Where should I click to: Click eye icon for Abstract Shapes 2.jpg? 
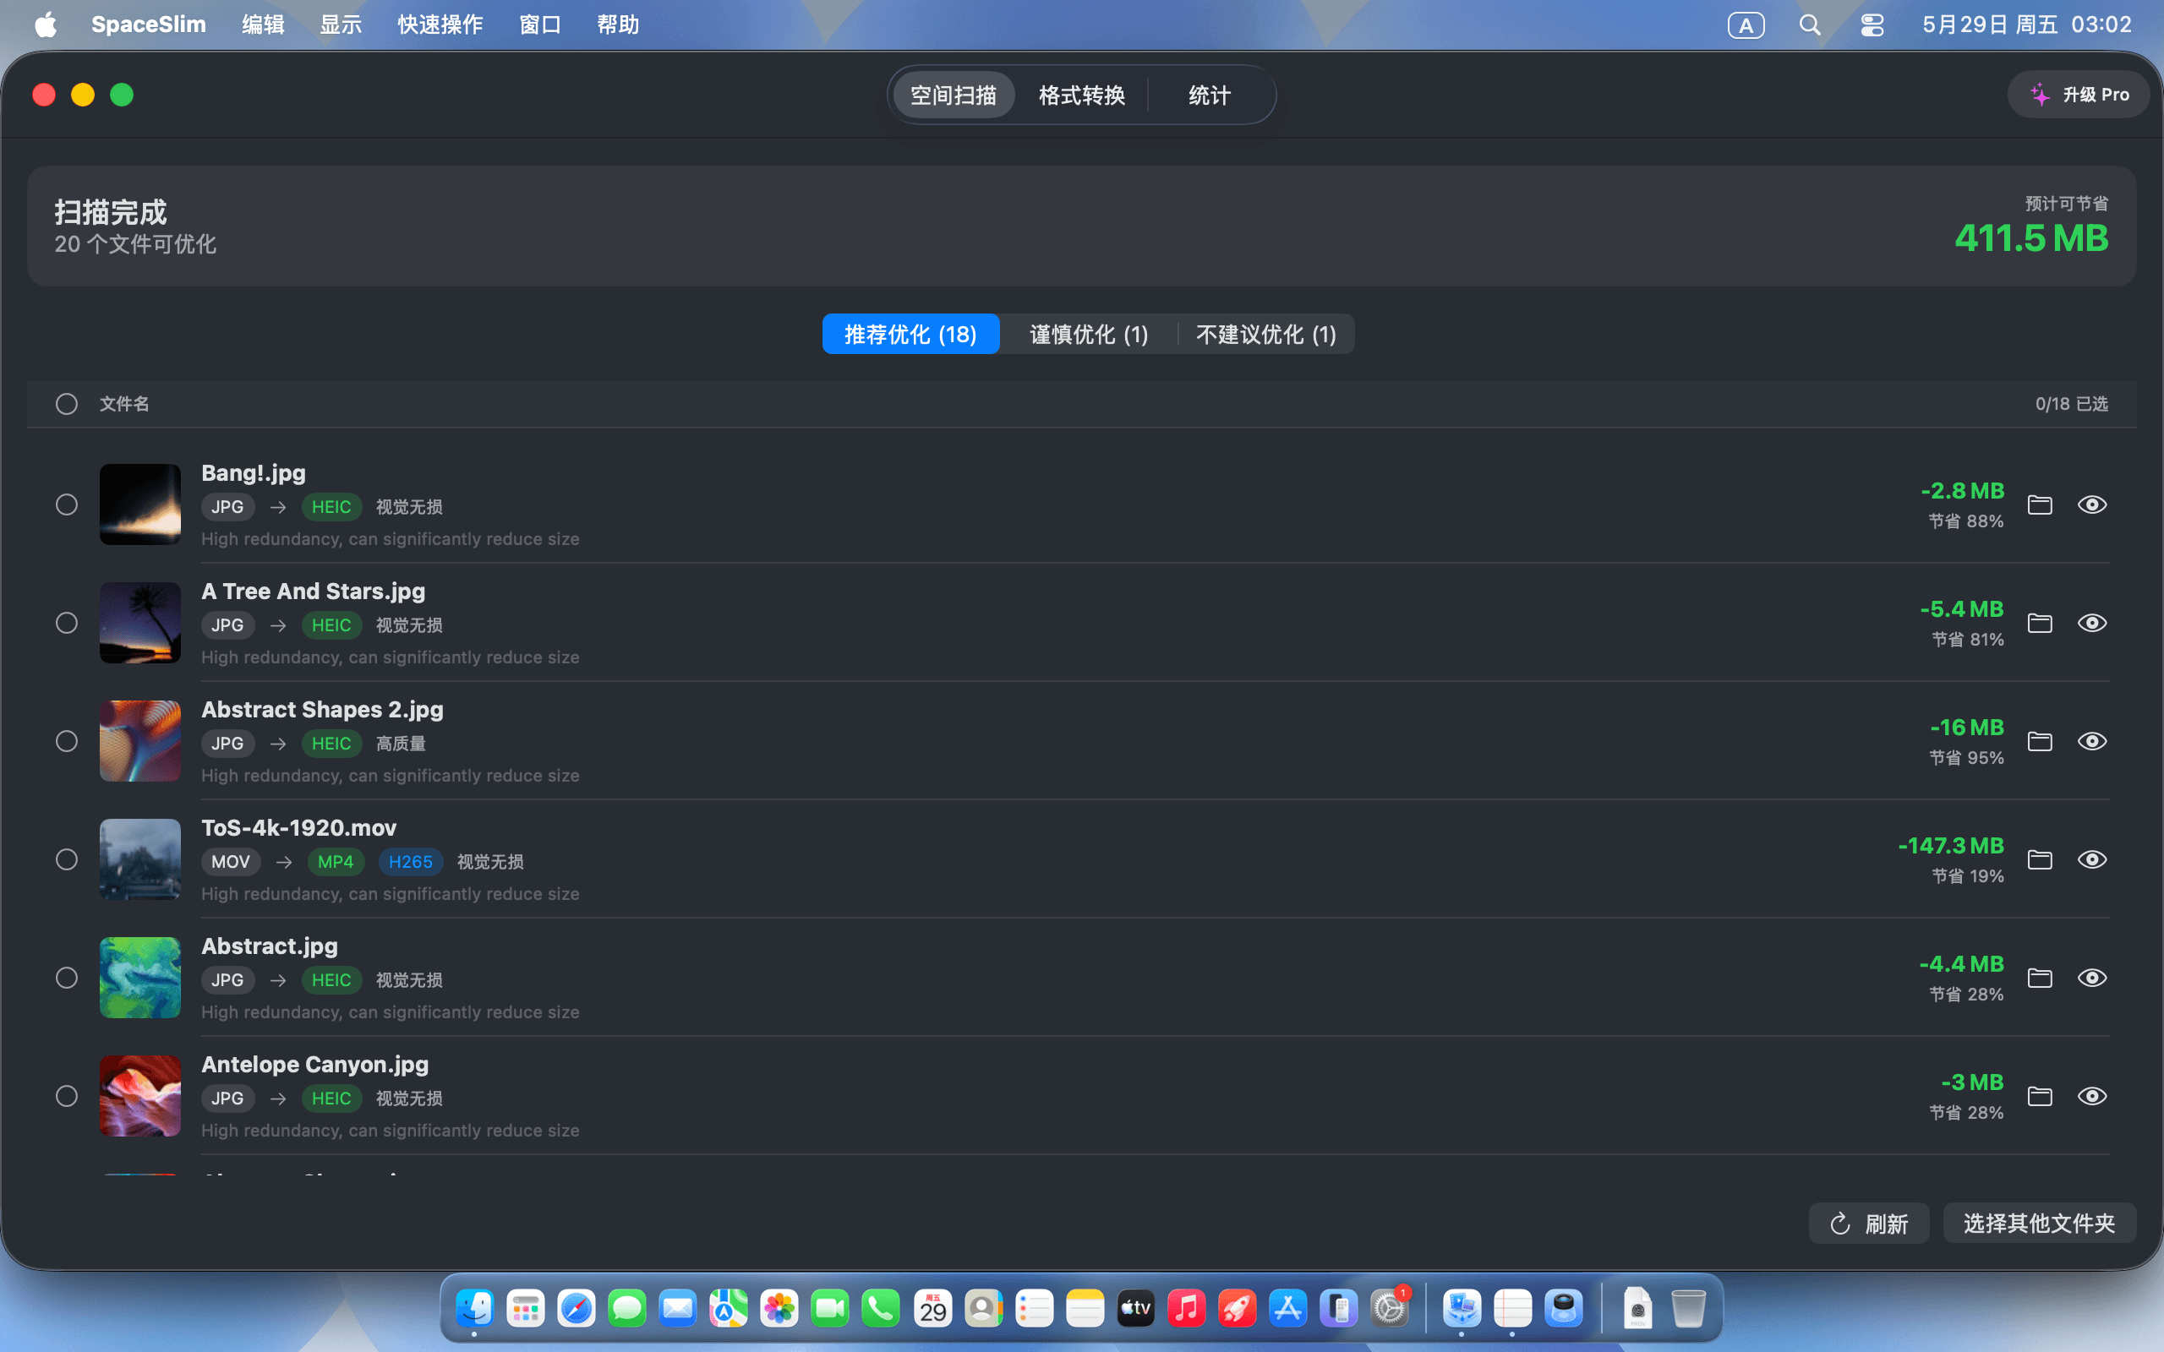(x=2091, y=741)
